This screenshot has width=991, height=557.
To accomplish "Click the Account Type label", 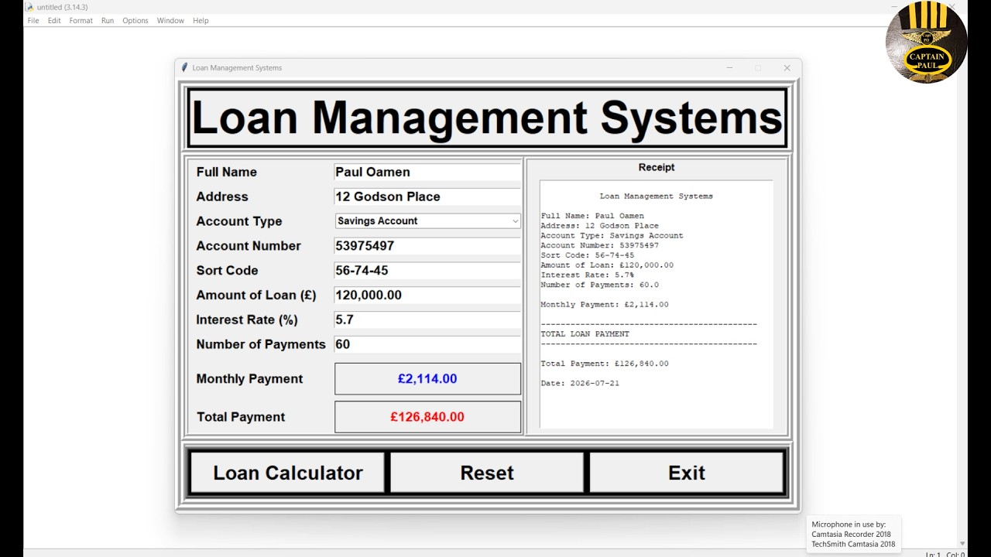I will click(238, 221).
